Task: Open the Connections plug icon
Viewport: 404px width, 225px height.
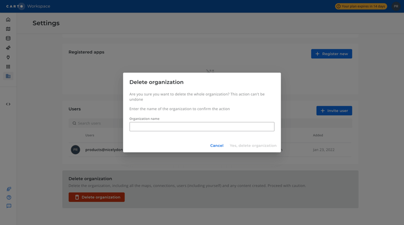Action: click(8, 57)
